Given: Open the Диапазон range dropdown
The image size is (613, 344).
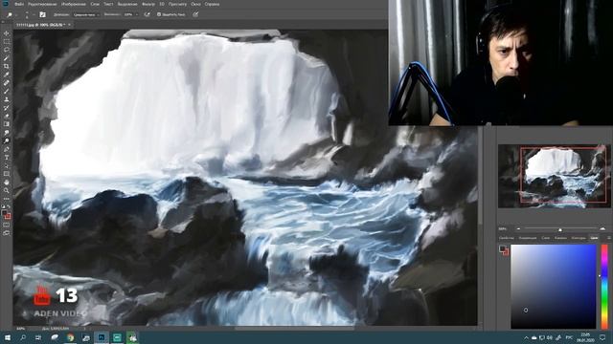Looking at the screenshot, I should 86,14.
